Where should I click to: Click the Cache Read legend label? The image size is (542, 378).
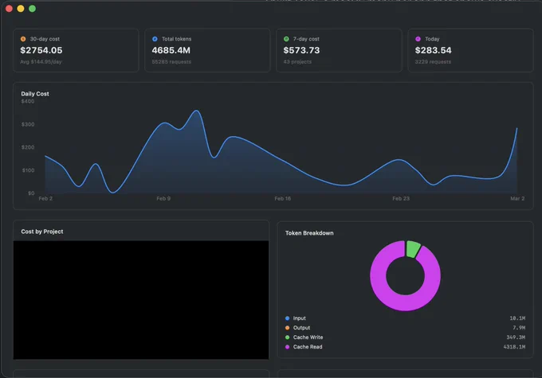308,347
